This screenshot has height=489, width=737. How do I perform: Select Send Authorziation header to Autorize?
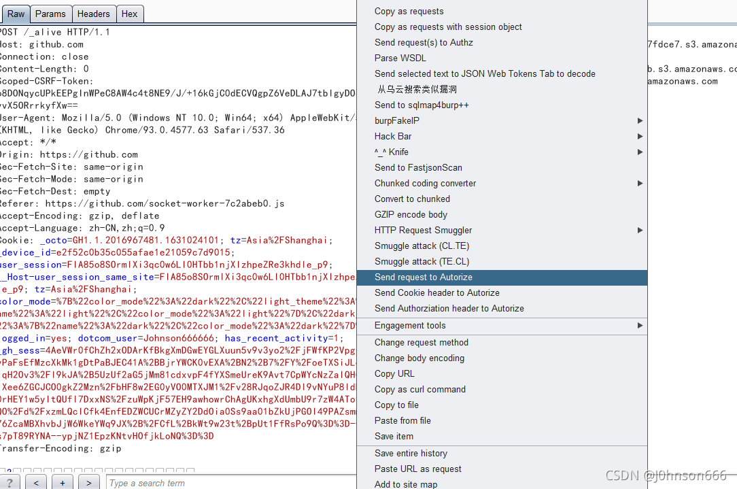pos(502,309)
